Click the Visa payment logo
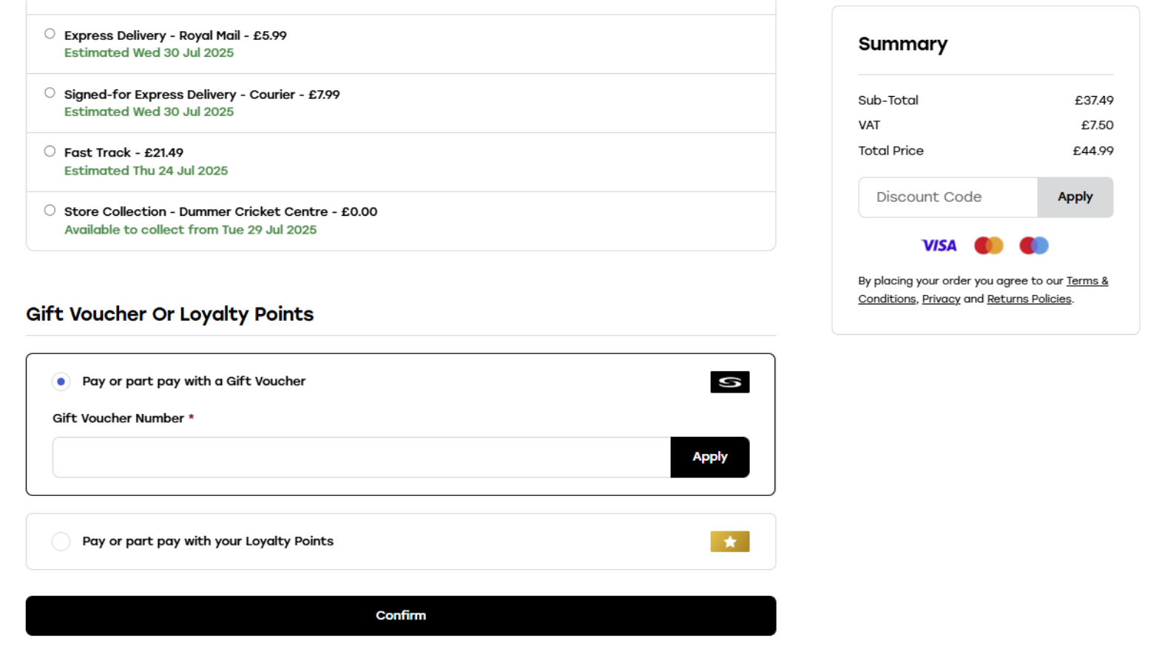1156x649 pixels. click(939, 245)
